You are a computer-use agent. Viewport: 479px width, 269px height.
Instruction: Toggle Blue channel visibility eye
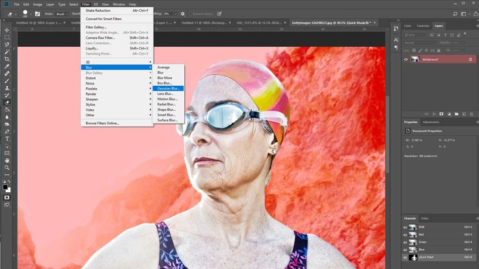[x=405, y=250]
